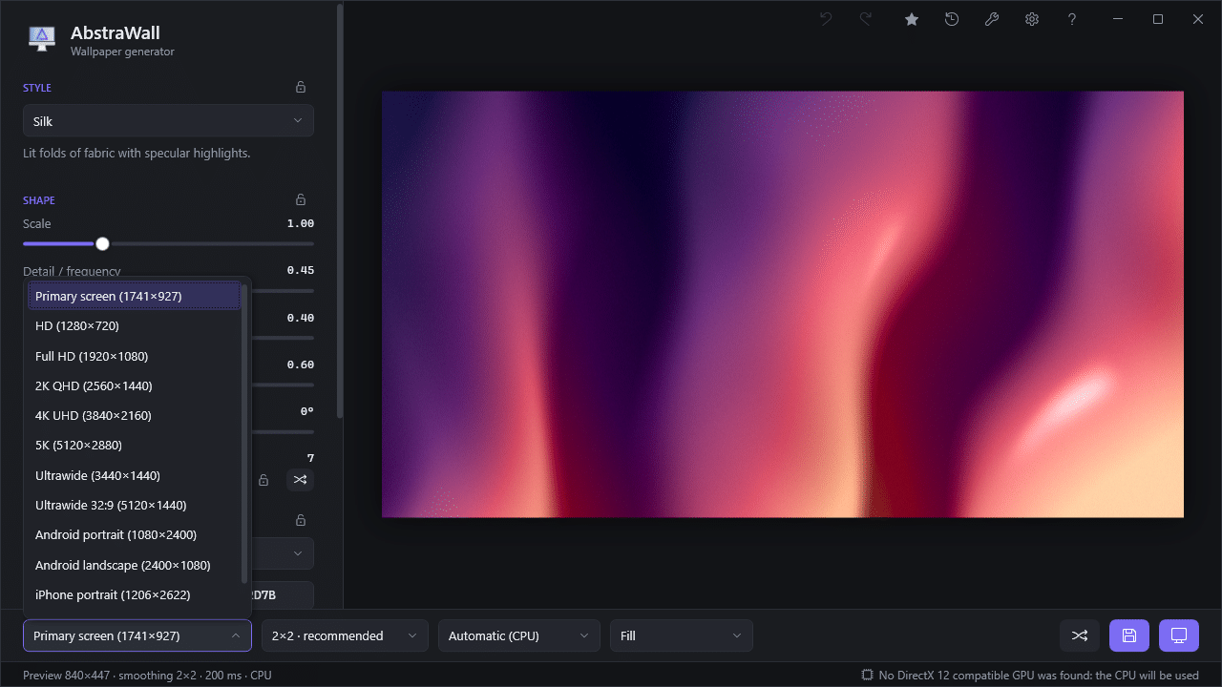Expand the Silk style dropdown

(168, 121)
